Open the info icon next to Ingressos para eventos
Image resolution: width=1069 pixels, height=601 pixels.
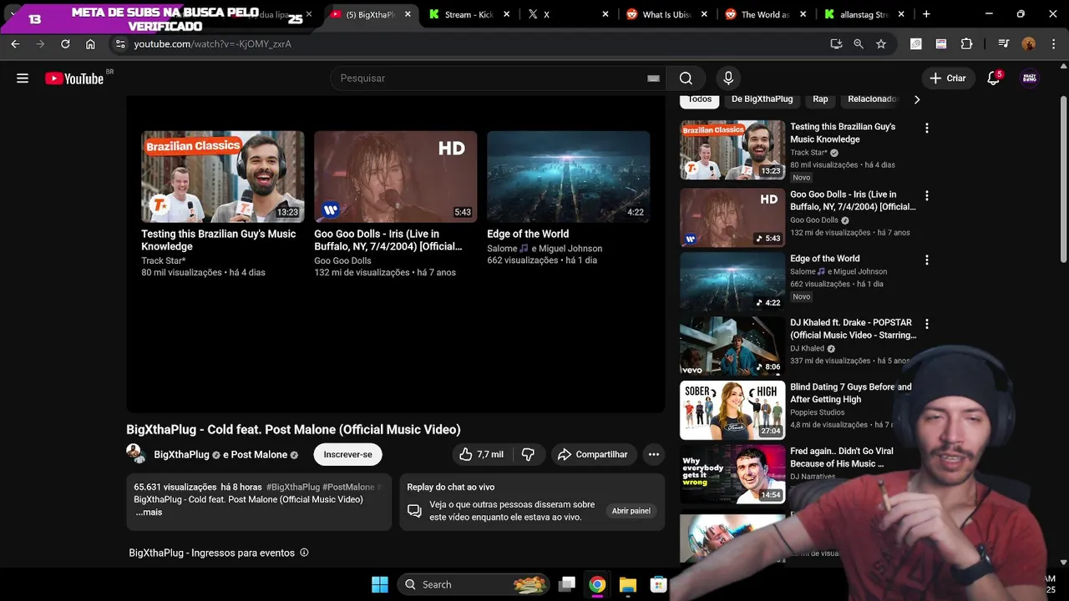click(304, 553)
